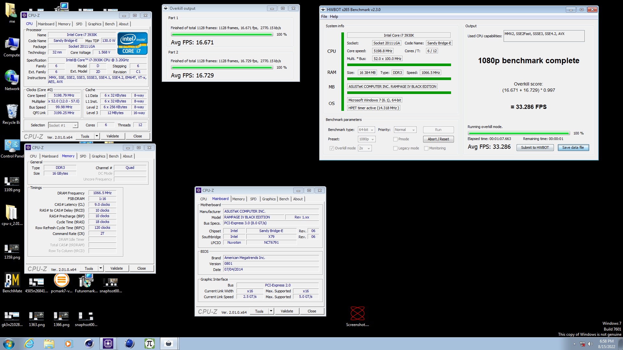This screenshot has height=350, width=623.
Task: Open the Preset 1080p dropdown
Action: coord(367,139)
